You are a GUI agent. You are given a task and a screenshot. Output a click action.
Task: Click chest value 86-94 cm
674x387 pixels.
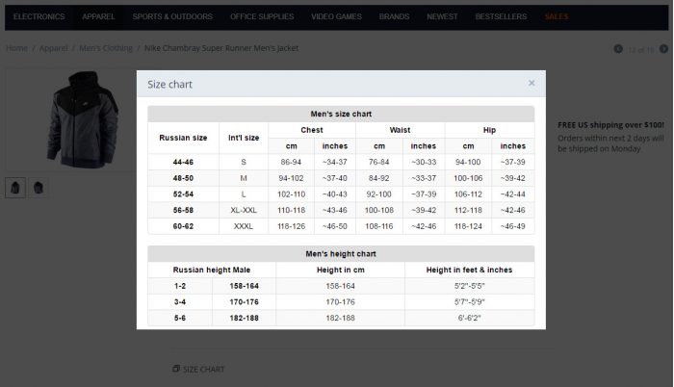point(291,162)
